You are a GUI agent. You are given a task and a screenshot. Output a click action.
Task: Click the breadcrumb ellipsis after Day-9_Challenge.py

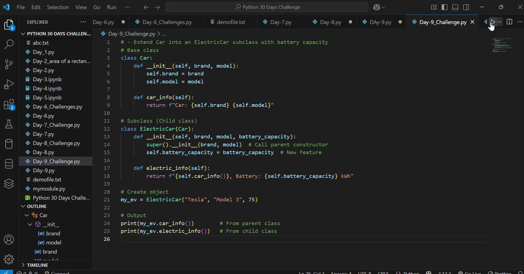pos(164,34)
